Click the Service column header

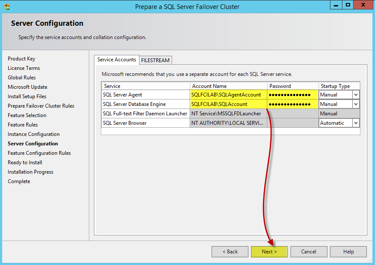coord(146,86)
